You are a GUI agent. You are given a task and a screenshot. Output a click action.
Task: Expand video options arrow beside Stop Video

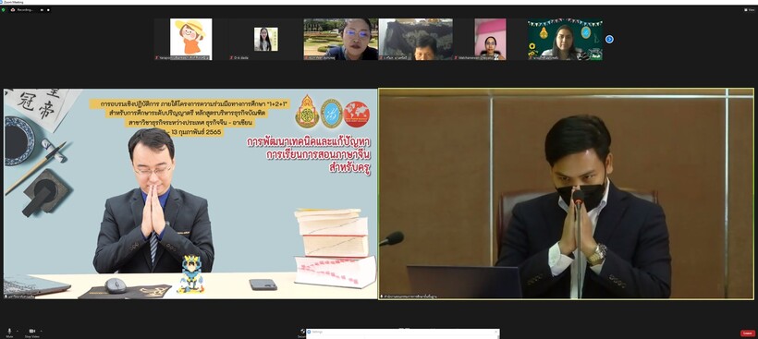click(x=41, y=332)
